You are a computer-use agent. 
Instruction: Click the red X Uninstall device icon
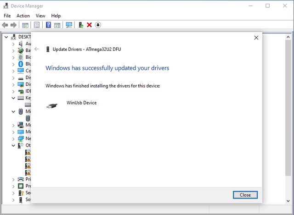(x=89, y=25)
